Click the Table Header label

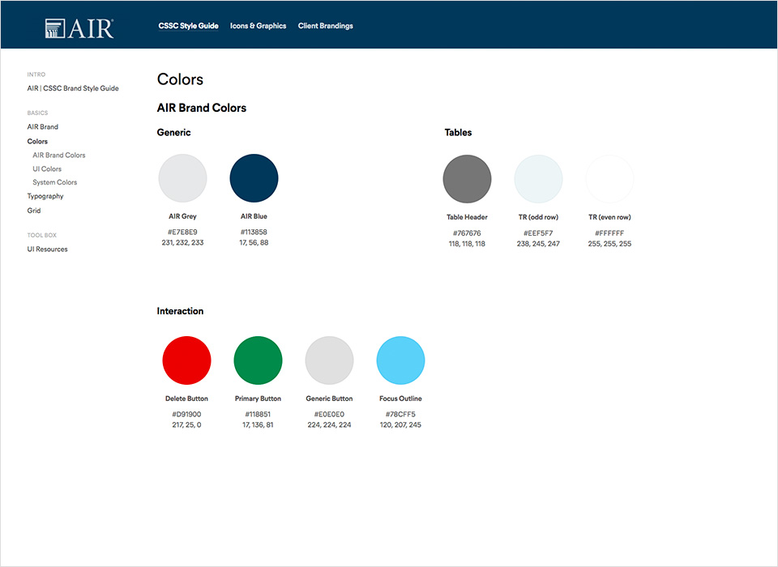click(x=467, y=217)
